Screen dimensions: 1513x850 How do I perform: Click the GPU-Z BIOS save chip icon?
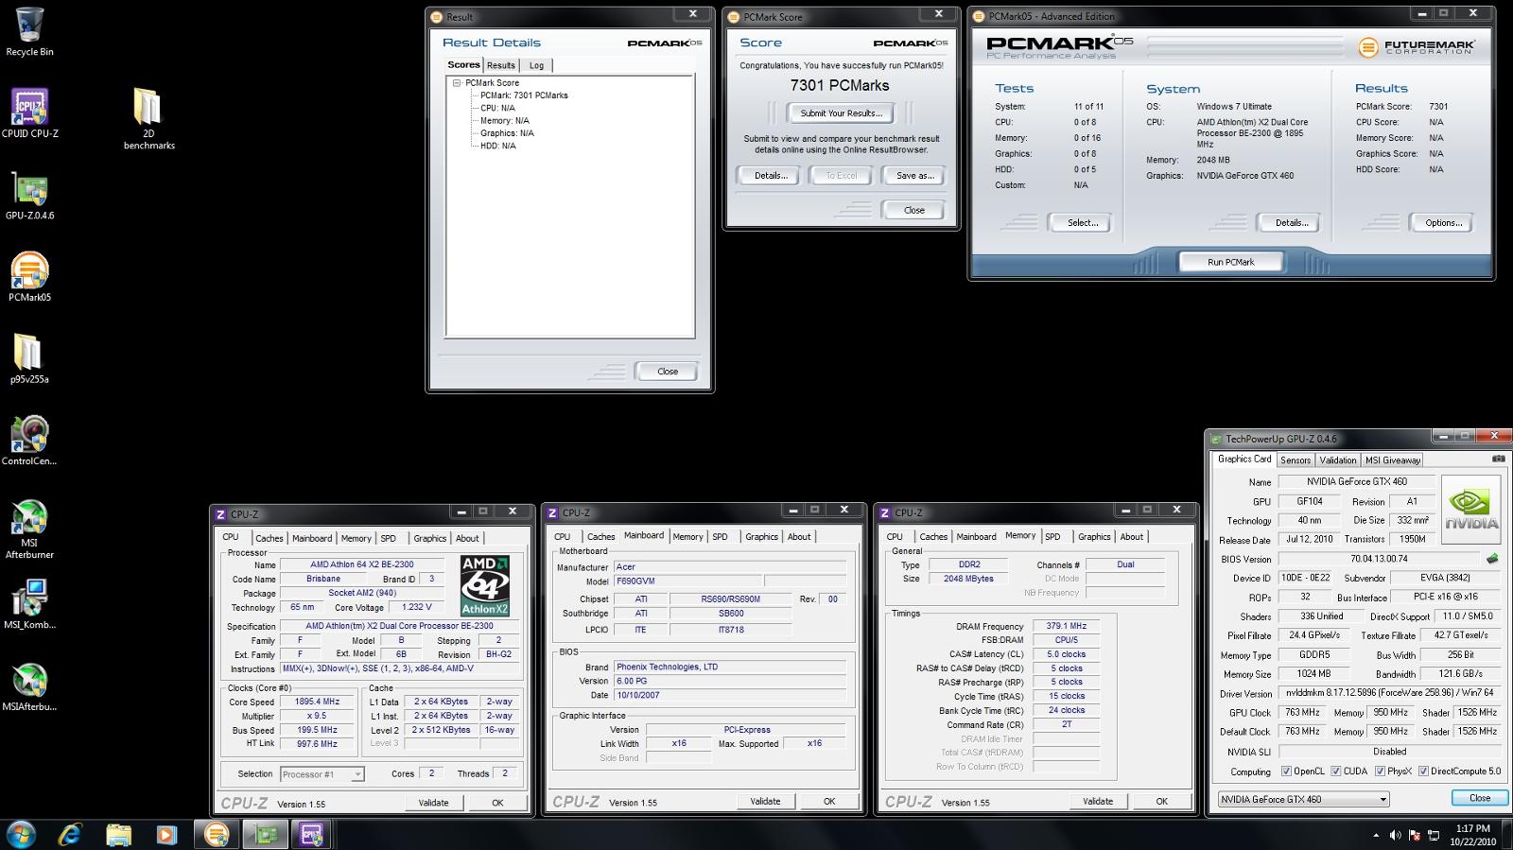coord(1492,559)
